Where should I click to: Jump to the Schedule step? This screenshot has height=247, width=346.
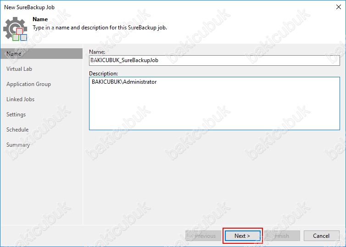click(x=17, y=130)
